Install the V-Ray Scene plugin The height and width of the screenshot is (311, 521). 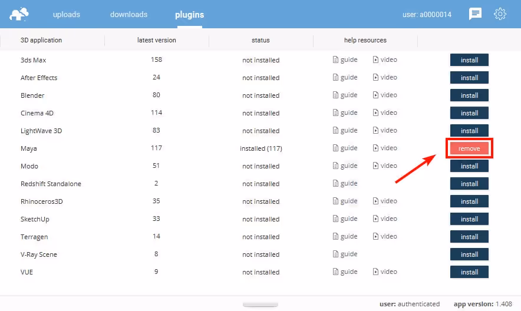click(469, 254)
